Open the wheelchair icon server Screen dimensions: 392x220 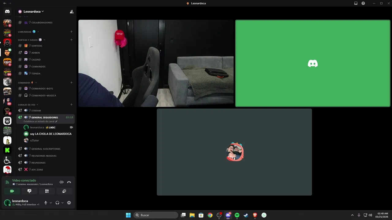pos(7,160)
